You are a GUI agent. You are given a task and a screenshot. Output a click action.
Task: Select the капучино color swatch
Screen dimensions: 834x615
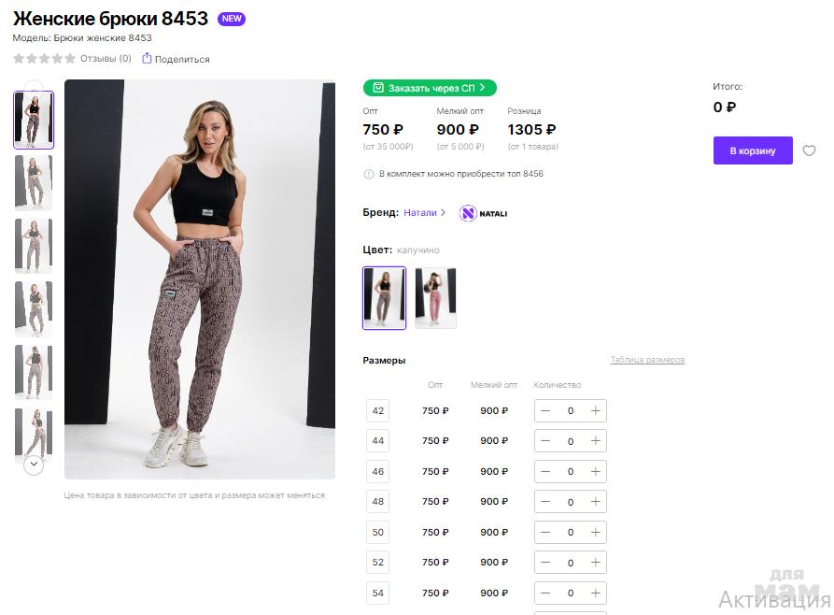coord(384,298)
